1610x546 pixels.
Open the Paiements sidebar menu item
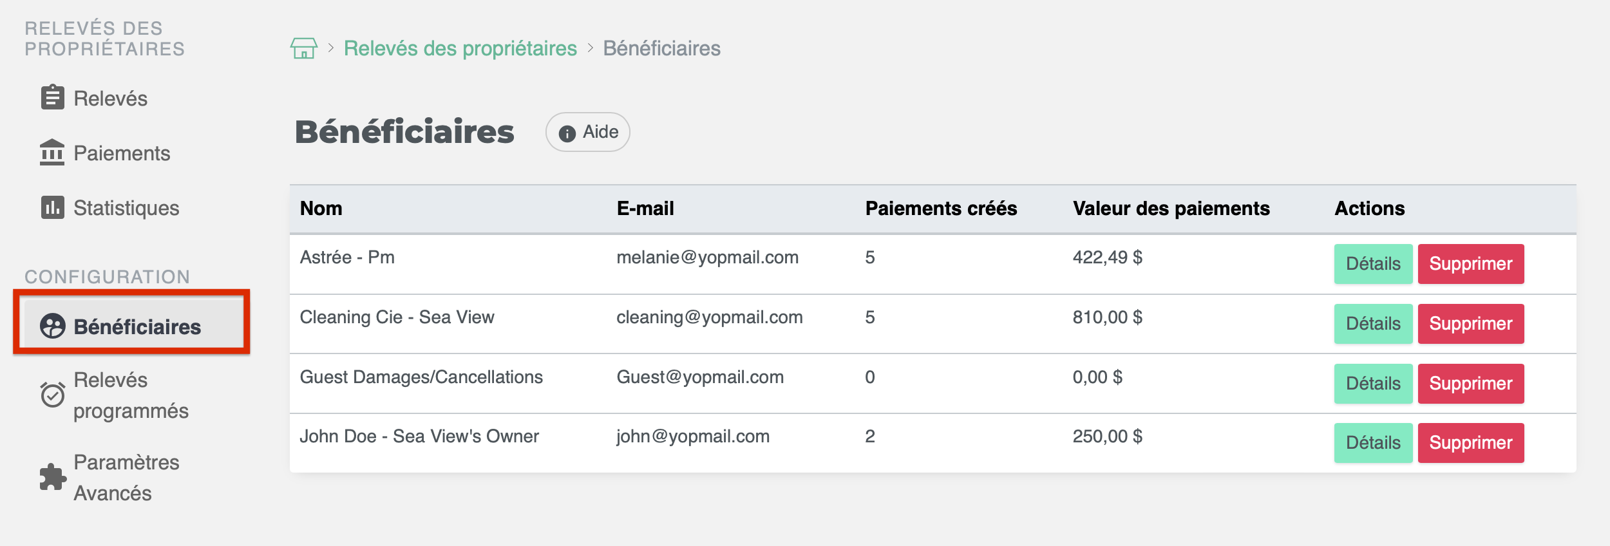tap(121, 153)
